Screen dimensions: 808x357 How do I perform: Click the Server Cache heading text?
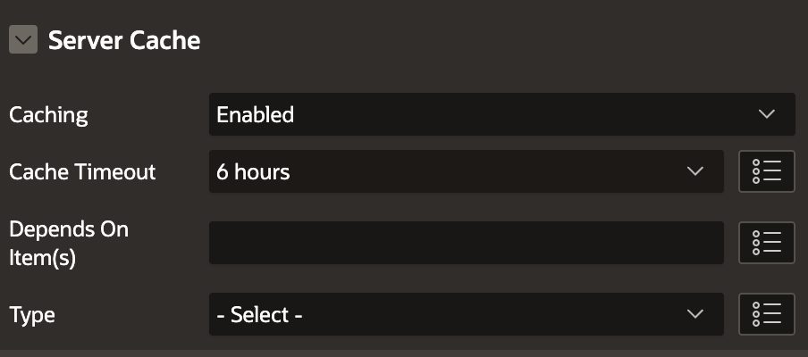[x=124, y=40]
